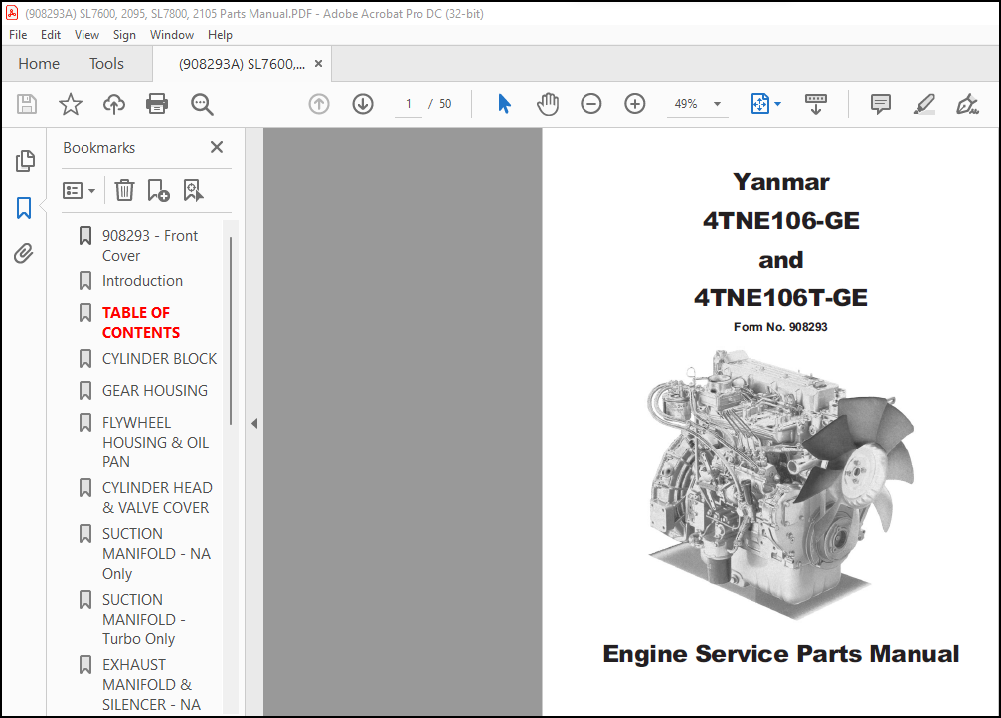Click the bookmarks list scrollbar
The height and width of the screenshot is (718, 1001).
pos(231,330)
